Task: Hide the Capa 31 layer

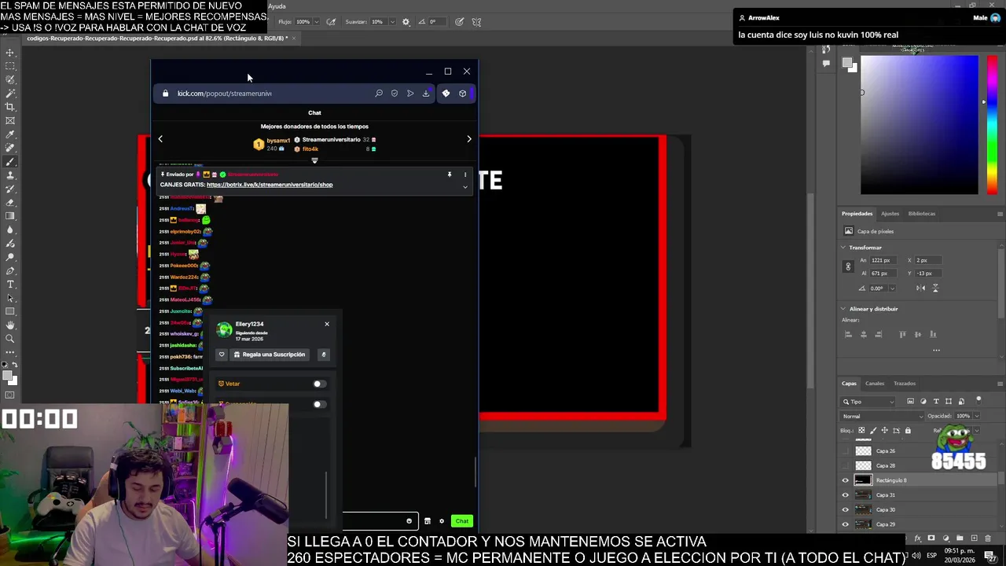Action: [x=846, y=495]
